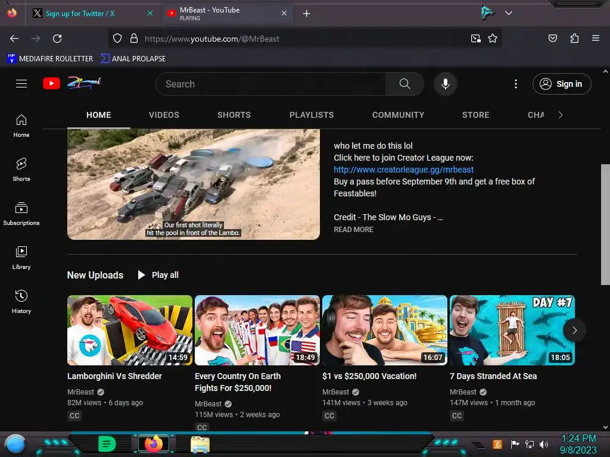
Task: Switch to the Sign up for Twitter tab
Action: pos(92,14)
